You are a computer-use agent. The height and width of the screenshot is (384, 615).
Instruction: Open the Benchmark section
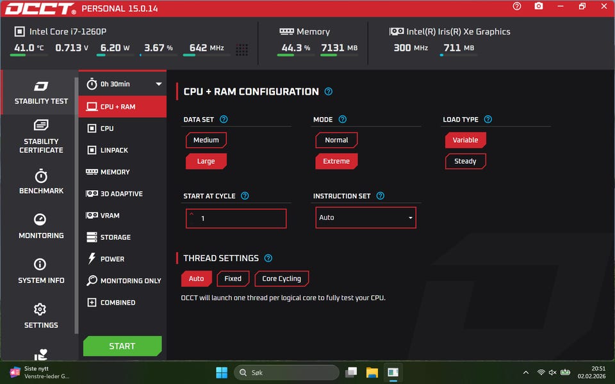pos(41,182)
